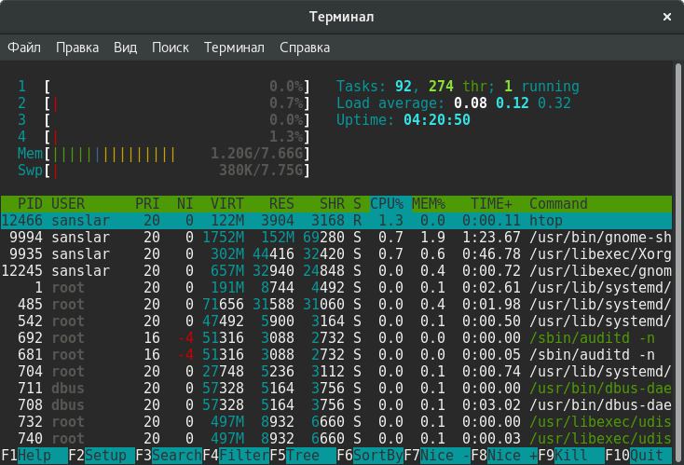Click the F3 Search function

point(169,456)
